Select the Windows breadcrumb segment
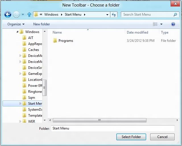The height and width of the screenshot is (146, 182). [x=51, y=15]
